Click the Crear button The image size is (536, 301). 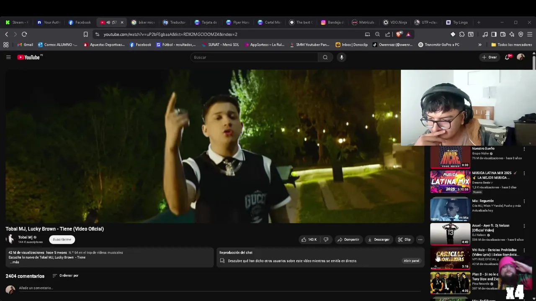click(490, 57)
